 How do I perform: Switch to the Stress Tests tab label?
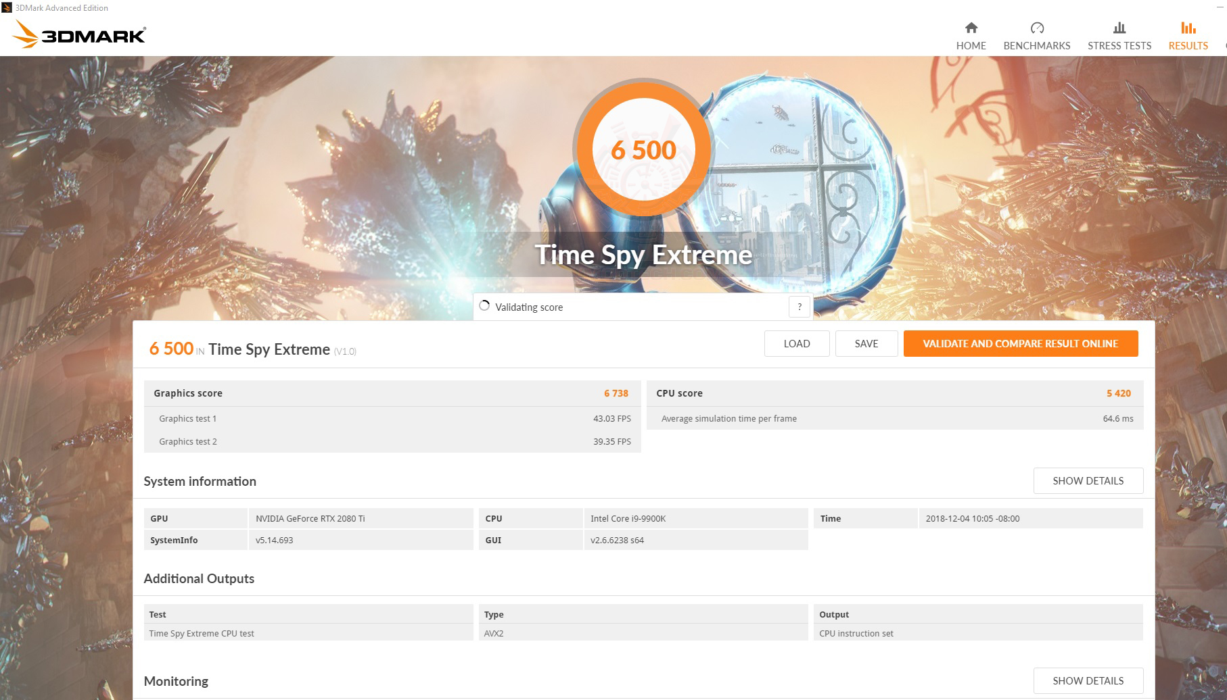tap(1119, 46)
